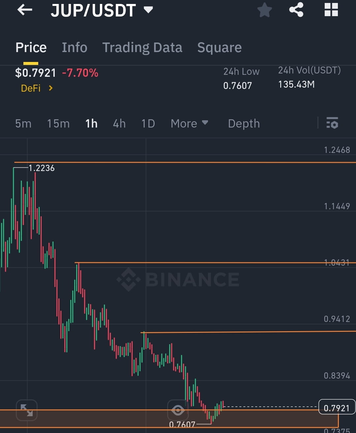Go back using the left arrow
This screenshot has width=356, height=433.
25,10
